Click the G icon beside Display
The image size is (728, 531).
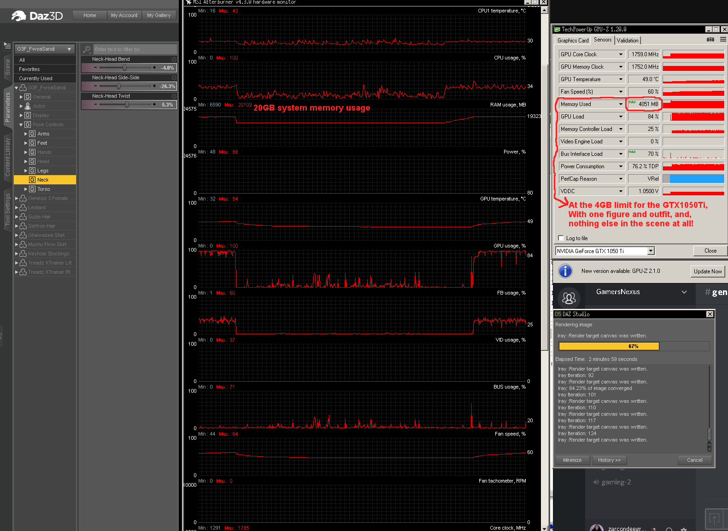click(28, 115)
